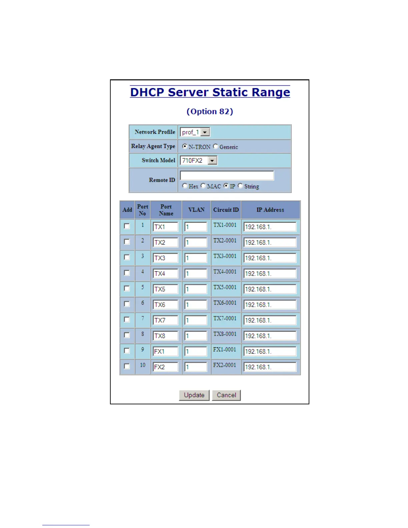Screen dimensions: 408x528
Task: Click the IP Address field for port 4
Action: [x=270, y=274]
